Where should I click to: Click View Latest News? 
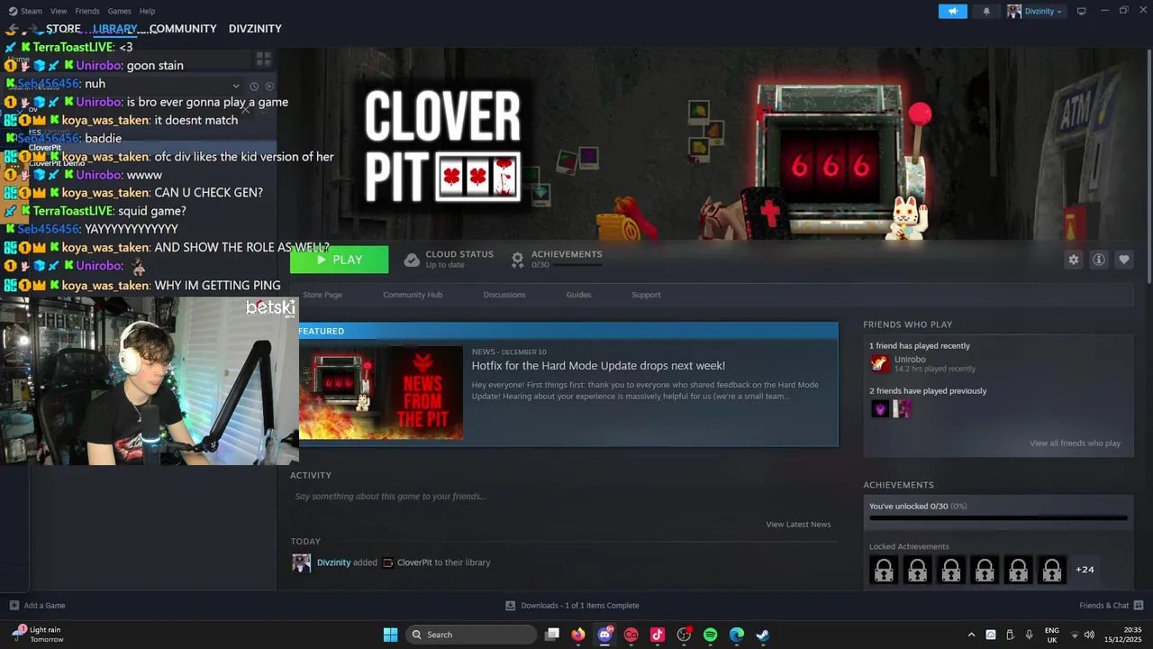pos(798,525)
